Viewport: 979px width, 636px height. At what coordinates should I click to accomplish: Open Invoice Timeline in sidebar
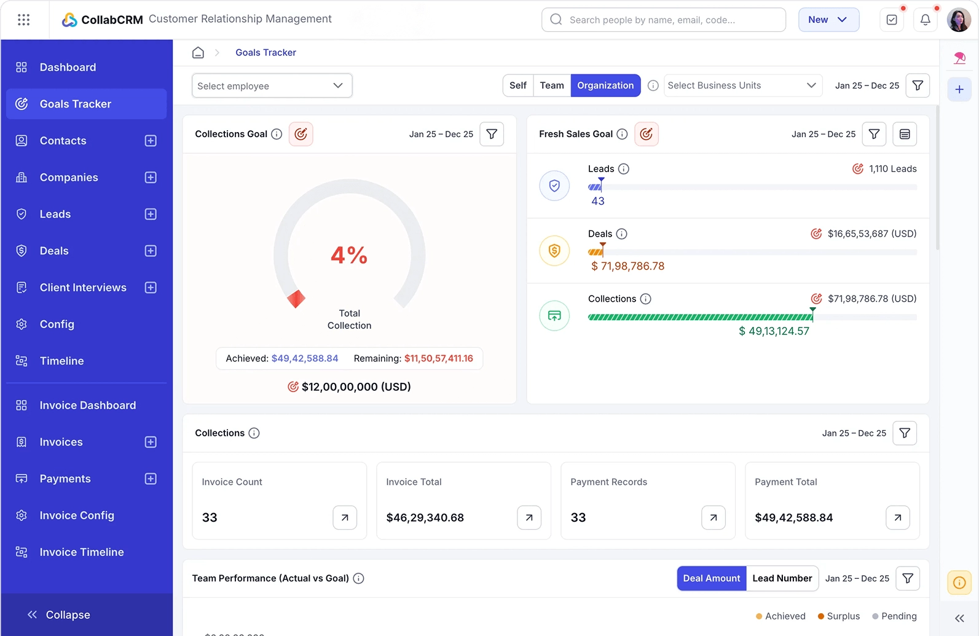[x=86, y=552]
